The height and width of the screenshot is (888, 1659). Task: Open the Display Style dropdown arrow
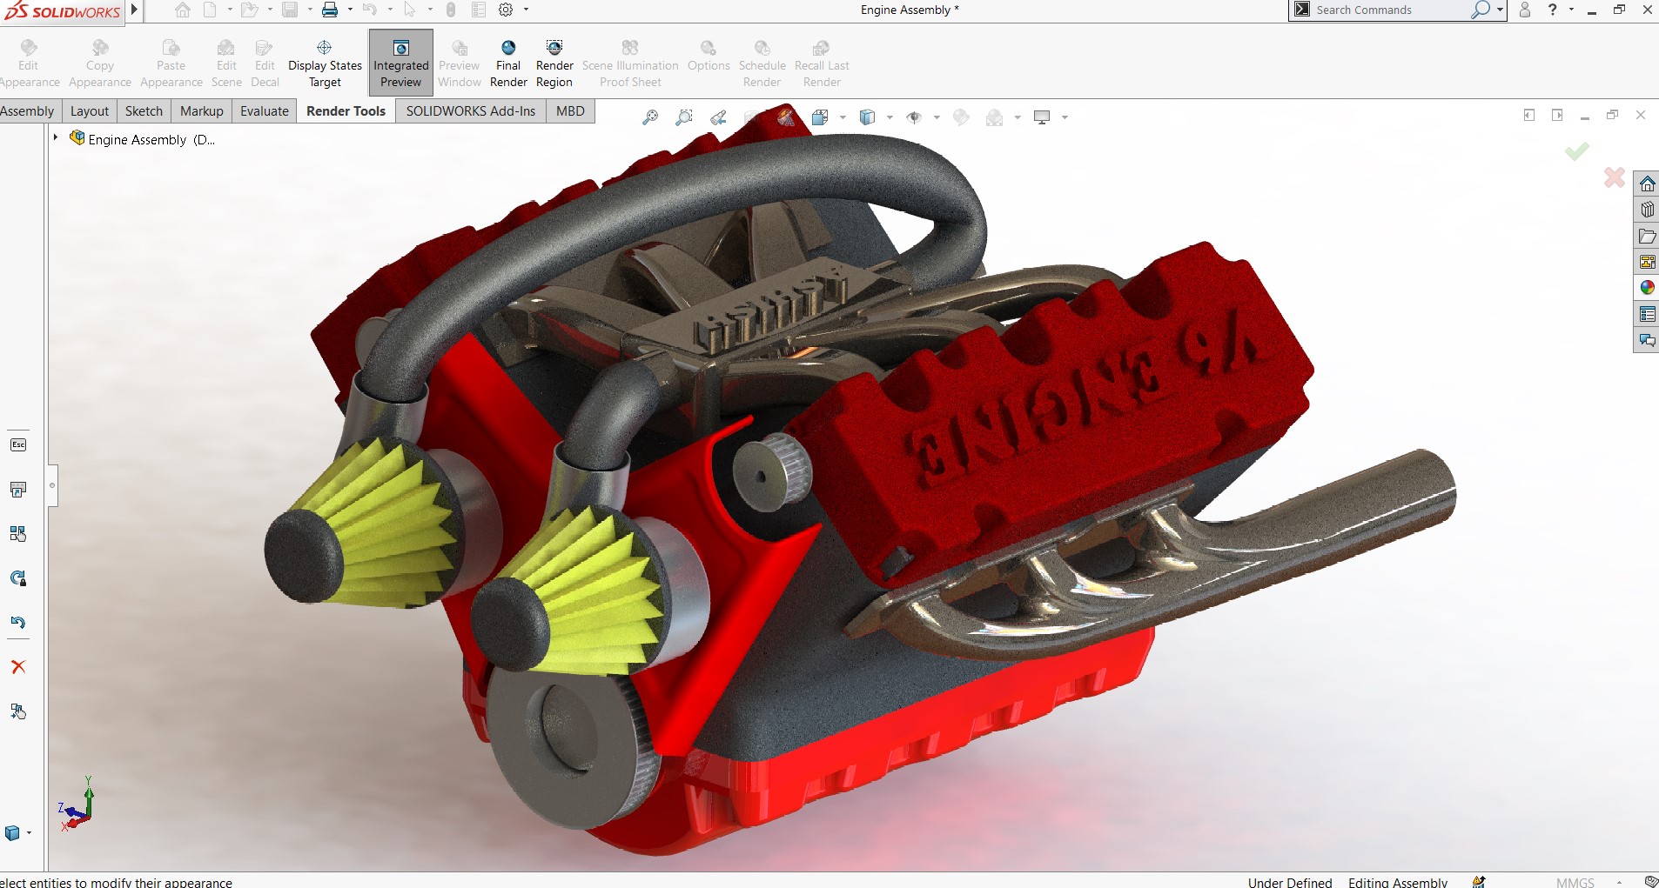890,117
